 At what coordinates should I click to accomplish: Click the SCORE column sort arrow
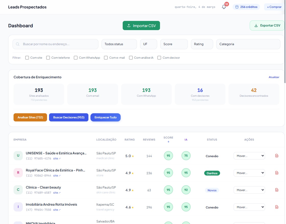click(168, 142)
